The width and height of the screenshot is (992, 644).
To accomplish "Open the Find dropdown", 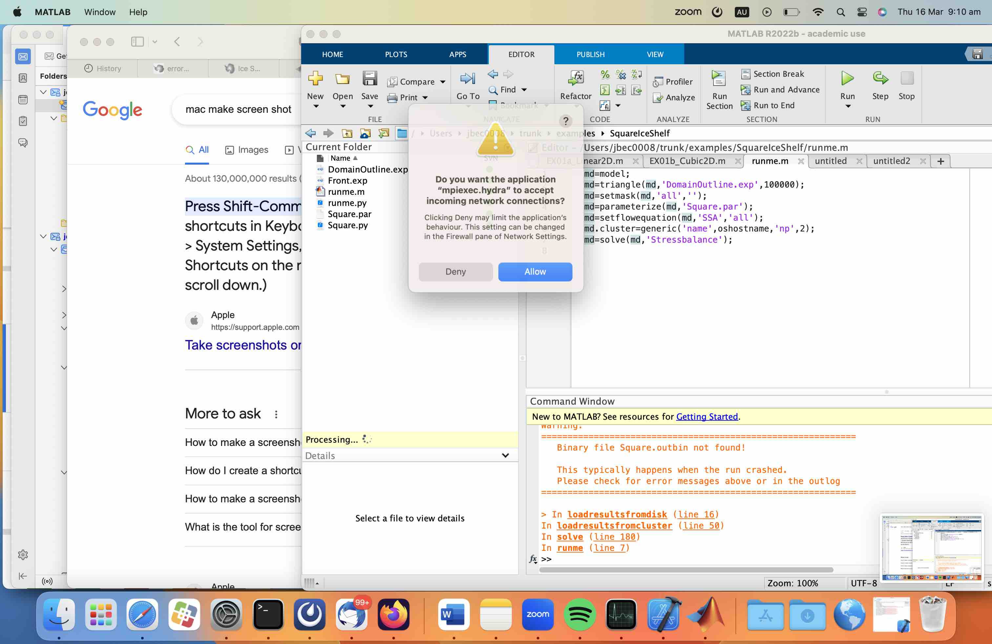I will click(x=524, y=90).
